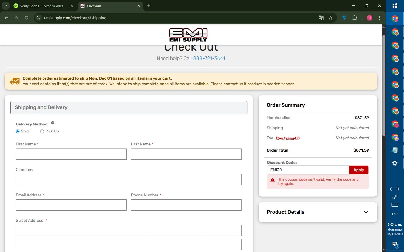Click the scrollbar down arrow
This screenshot has height=252, width=404.
384,250
